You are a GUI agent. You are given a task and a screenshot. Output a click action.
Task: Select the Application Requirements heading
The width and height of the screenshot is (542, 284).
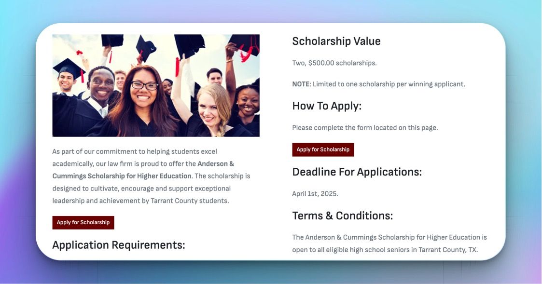click(119, 244)
